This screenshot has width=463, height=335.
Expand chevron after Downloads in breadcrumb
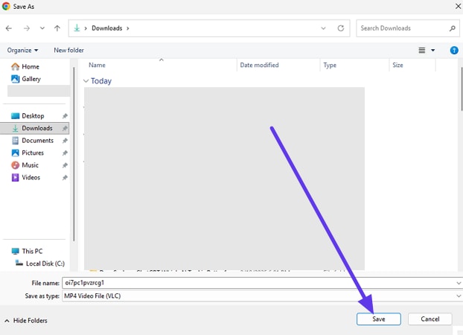coord(128,28)
